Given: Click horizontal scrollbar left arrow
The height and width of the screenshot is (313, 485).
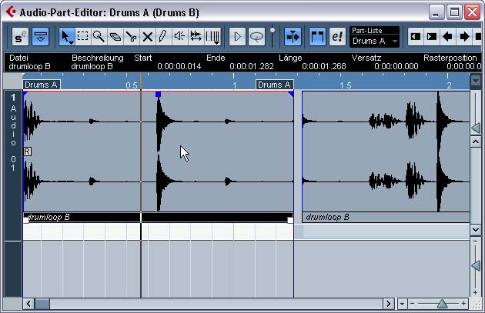Looking at the screenshot, I should (x=28, y=304).
